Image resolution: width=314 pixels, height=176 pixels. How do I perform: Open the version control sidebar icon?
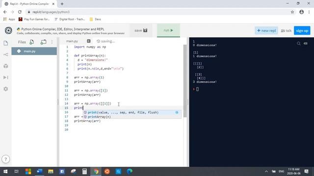6,54
